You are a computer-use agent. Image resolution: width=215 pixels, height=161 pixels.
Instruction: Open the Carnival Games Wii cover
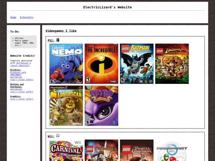(x=66, y=150)
